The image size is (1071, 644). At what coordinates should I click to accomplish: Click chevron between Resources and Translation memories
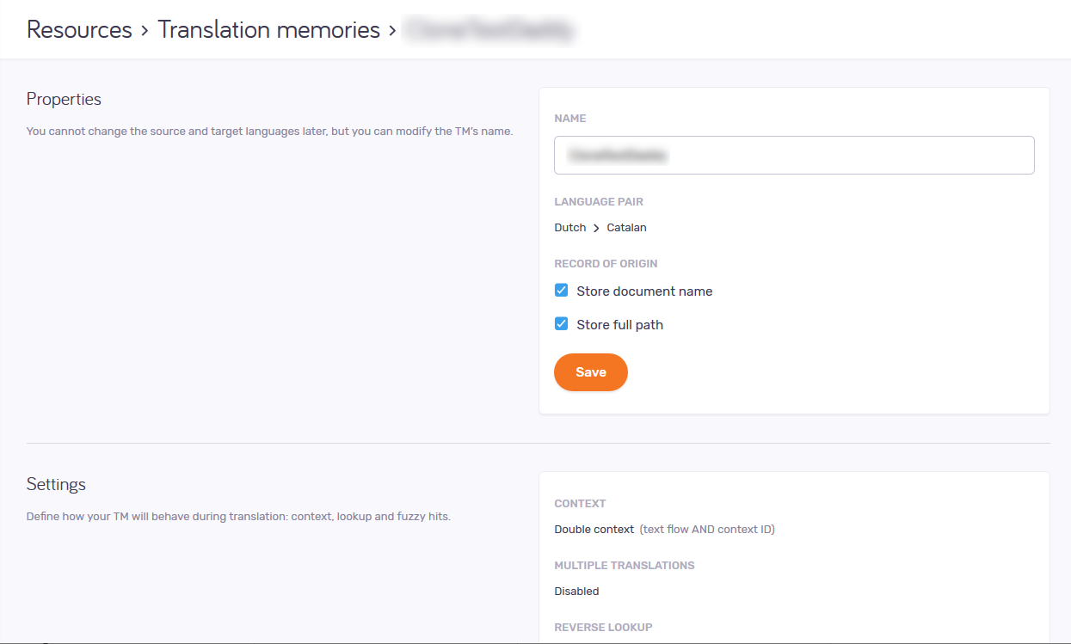click(x=145, y=31)
